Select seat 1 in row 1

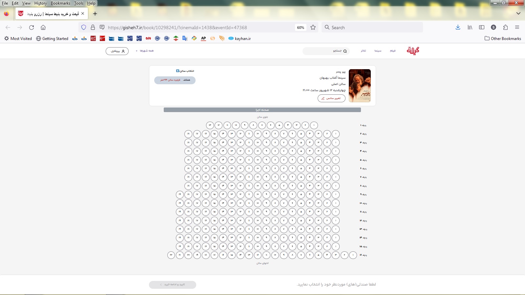click(314, 125)
